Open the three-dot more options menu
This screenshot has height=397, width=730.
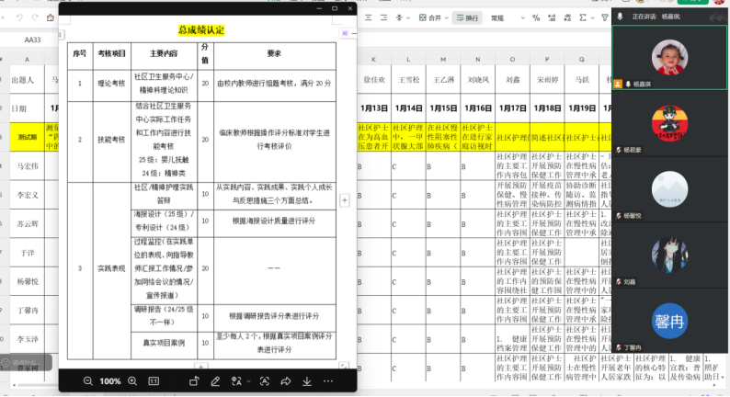(x=328, y=380)
